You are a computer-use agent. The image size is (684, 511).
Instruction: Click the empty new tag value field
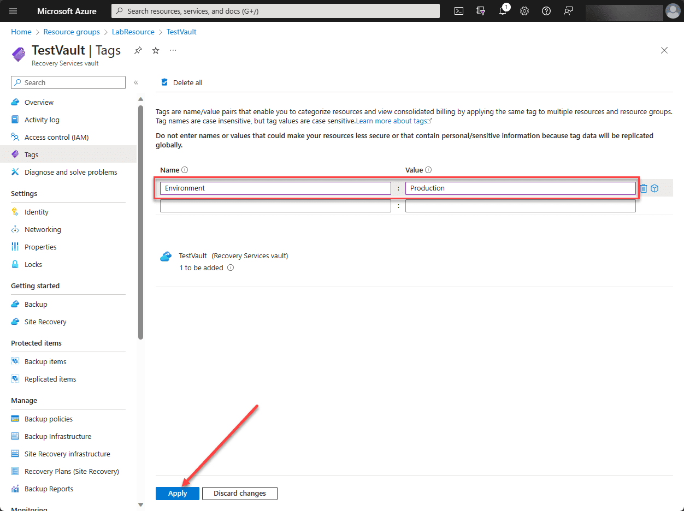tap(521, 206)
